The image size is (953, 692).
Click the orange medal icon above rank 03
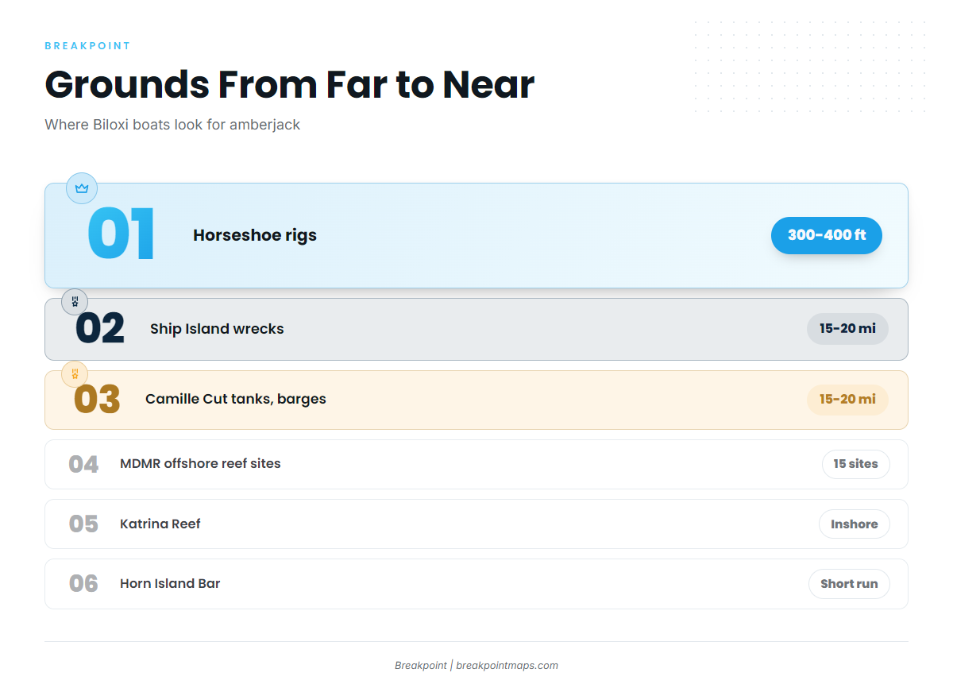[x=75, y=373]
